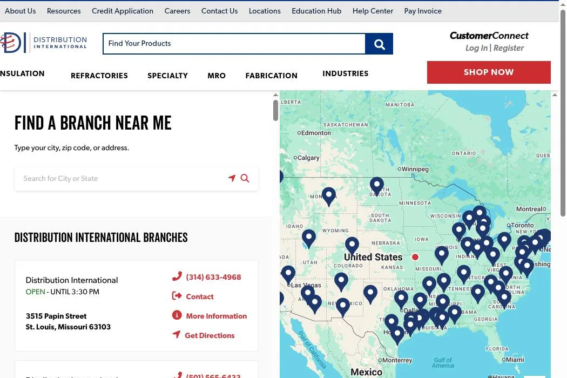Viewport: 567px width, 378px height.
Task: Click the red branch search magnifier icon
Action: [245, 178]
